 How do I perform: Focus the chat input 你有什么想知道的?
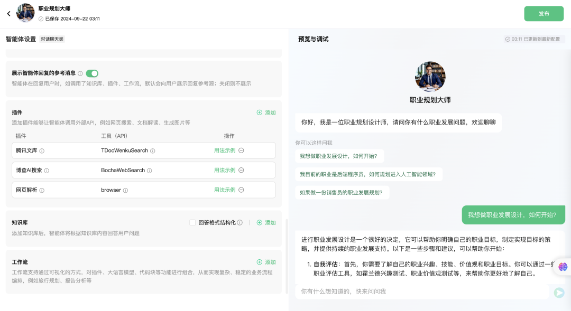tap(422, 291)
